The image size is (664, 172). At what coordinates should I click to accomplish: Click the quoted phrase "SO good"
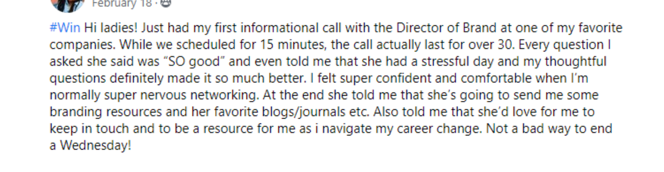tap(194, 62)
